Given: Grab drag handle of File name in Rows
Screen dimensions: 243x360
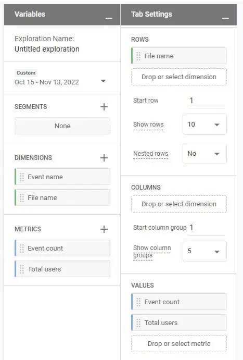Looking at the screenshot, I should point(138,56).
